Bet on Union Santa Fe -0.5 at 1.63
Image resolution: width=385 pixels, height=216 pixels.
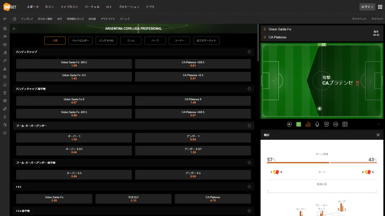[74, 77]
